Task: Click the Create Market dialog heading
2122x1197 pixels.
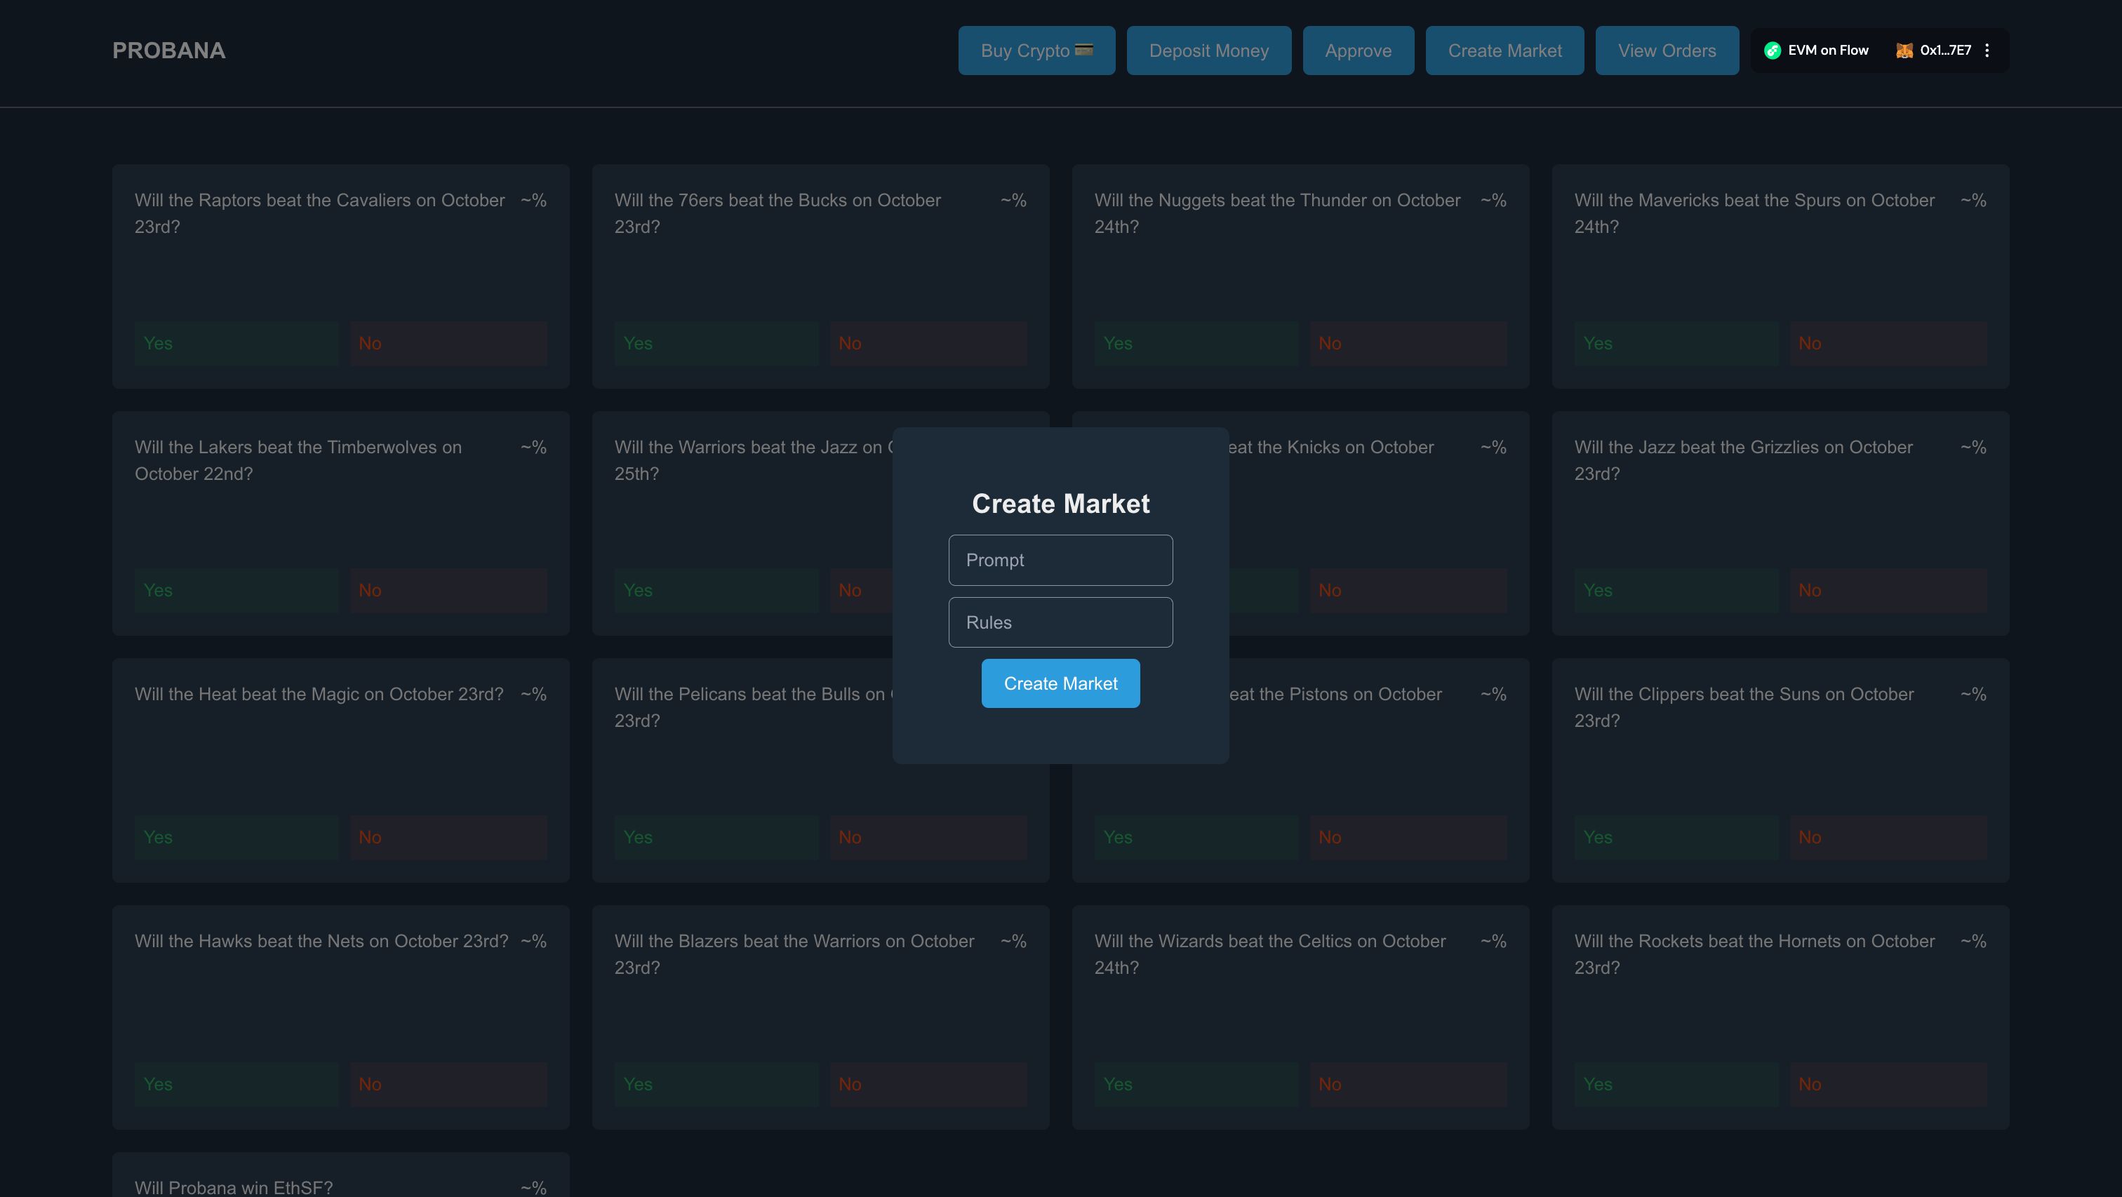Action: pos(1060,503)
